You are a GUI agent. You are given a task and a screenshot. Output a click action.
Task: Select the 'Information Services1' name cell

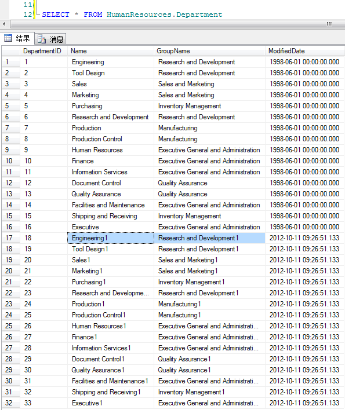coord(111,348)
